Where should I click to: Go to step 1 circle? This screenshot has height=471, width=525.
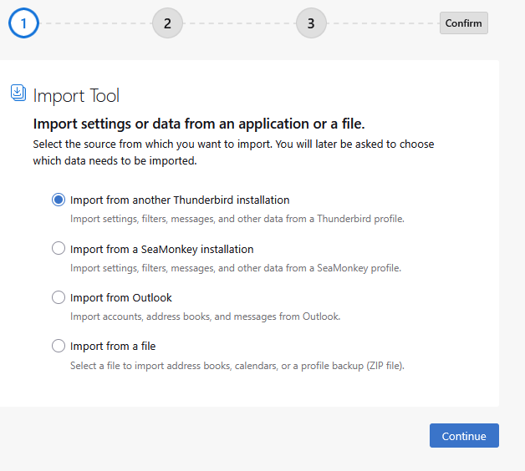pyautogui.click(x=23, y=23)
